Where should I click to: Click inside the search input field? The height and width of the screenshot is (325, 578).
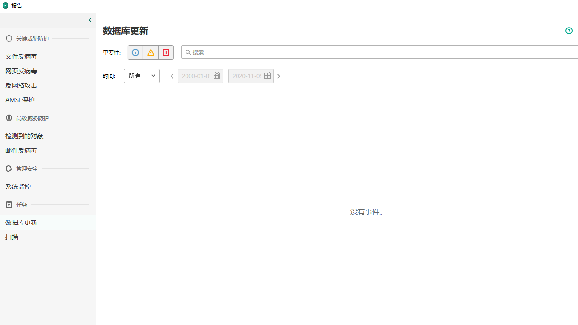tap(316, 52)
